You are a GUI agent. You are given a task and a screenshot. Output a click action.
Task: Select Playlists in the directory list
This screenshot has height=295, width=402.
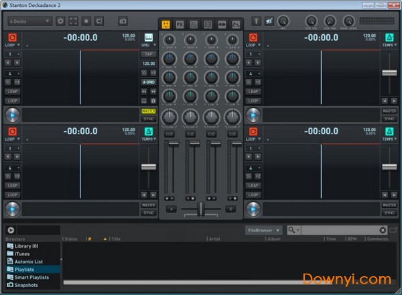click(25, 268)
